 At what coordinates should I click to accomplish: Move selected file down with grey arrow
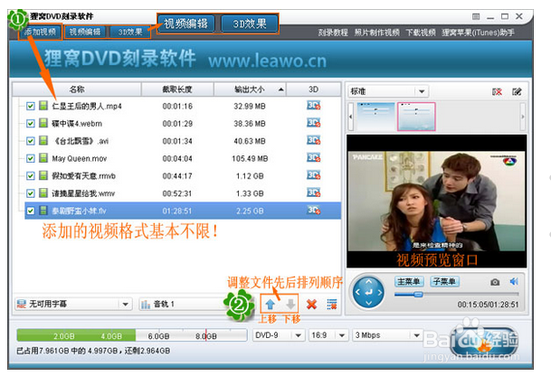click(290, 304)
